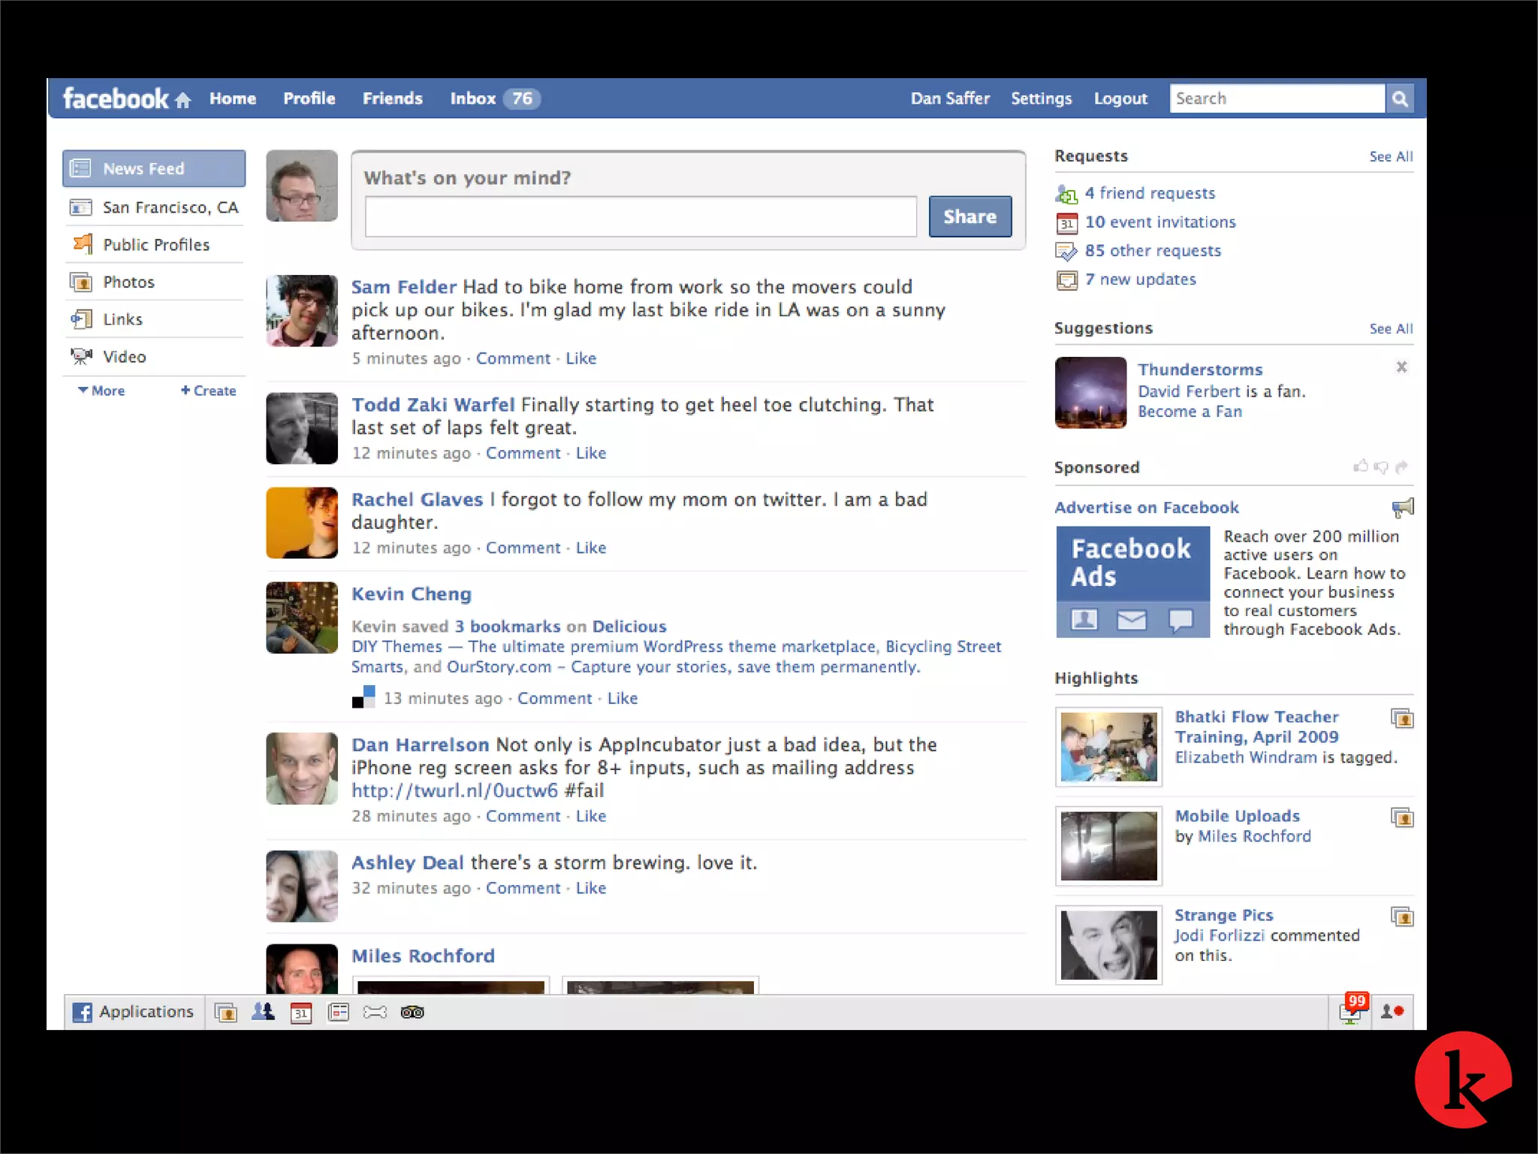The width and height of the screenshot is (1538, 1154).
Task: Open chat online friends icon
Action: tap(1392, 1012)
